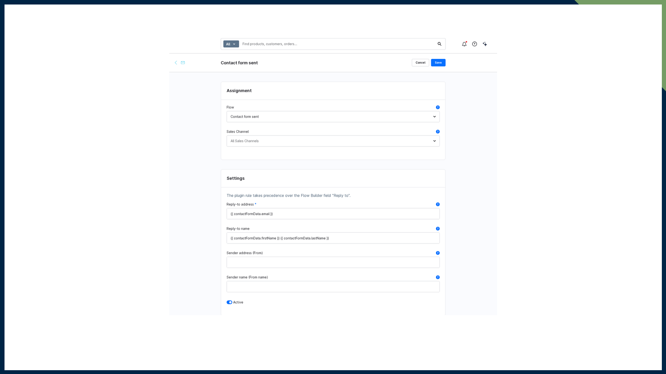The image size is (666, 374).
Task: Open the All Sales Channels dropdown
Action: click(333, 141)
